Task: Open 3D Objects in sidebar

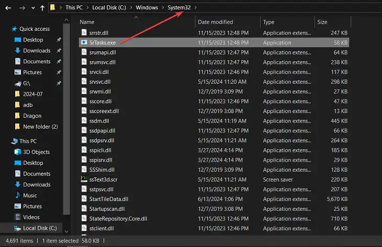Action: 36,152
